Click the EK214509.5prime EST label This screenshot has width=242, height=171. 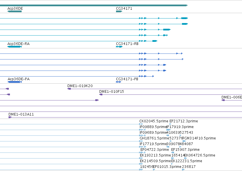(x=155, y=161)
